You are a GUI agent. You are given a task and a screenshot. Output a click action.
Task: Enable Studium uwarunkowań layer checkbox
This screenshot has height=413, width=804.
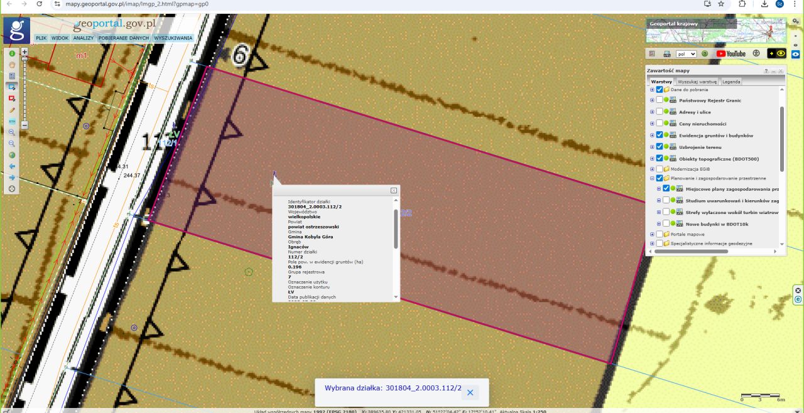click(666, 200)
